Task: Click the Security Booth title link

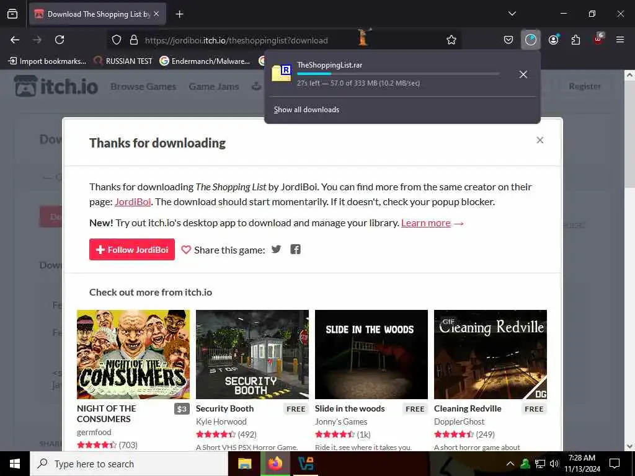Action: [224, 409]
